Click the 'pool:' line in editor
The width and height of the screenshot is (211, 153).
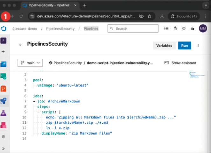coord(38,80)
